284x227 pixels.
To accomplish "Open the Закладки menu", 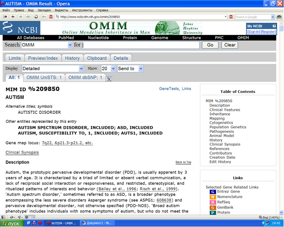I will click(44, 10).
